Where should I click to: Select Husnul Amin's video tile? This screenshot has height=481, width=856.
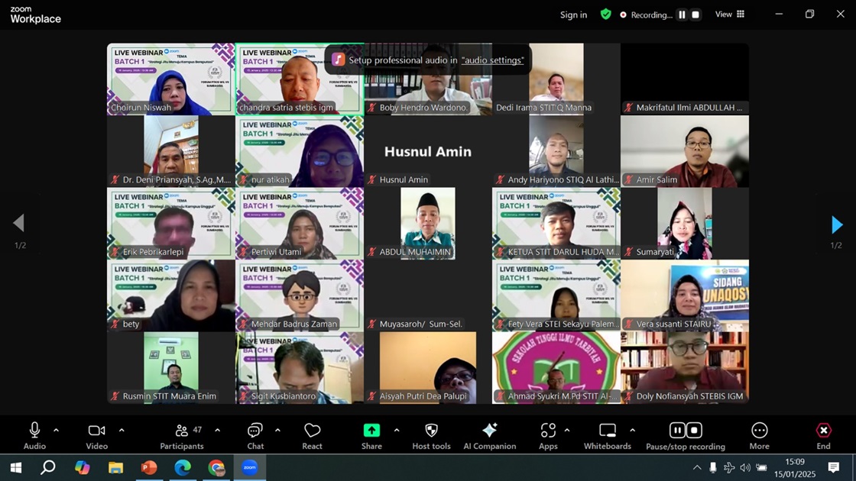point(428,151)
